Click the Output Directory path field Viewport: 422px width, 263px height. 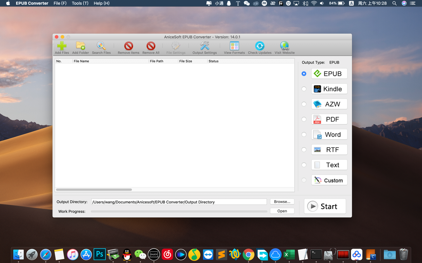pos(179,202)
